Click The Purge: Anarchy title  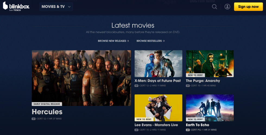[203, 81]
